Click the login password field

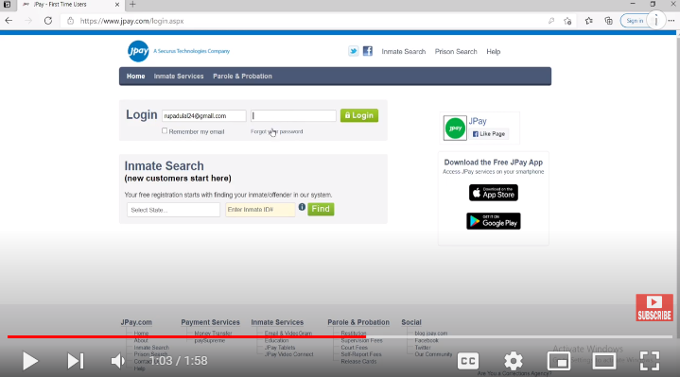pyautogui.click(x=293, y=115)
